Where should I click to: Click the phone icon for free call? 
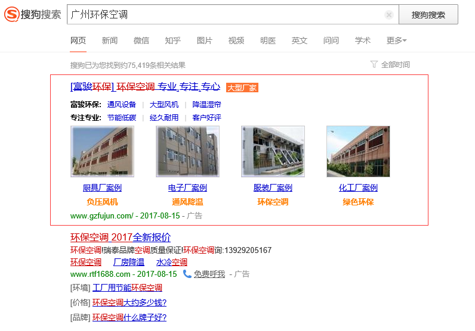[x=187, y=274]
